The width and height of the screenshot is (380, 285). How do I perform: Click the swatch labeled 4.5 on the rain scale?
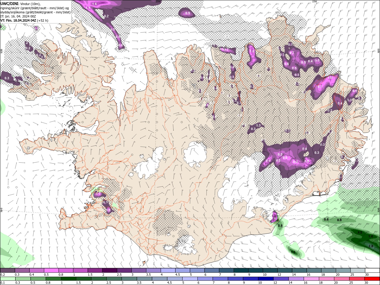175,279
